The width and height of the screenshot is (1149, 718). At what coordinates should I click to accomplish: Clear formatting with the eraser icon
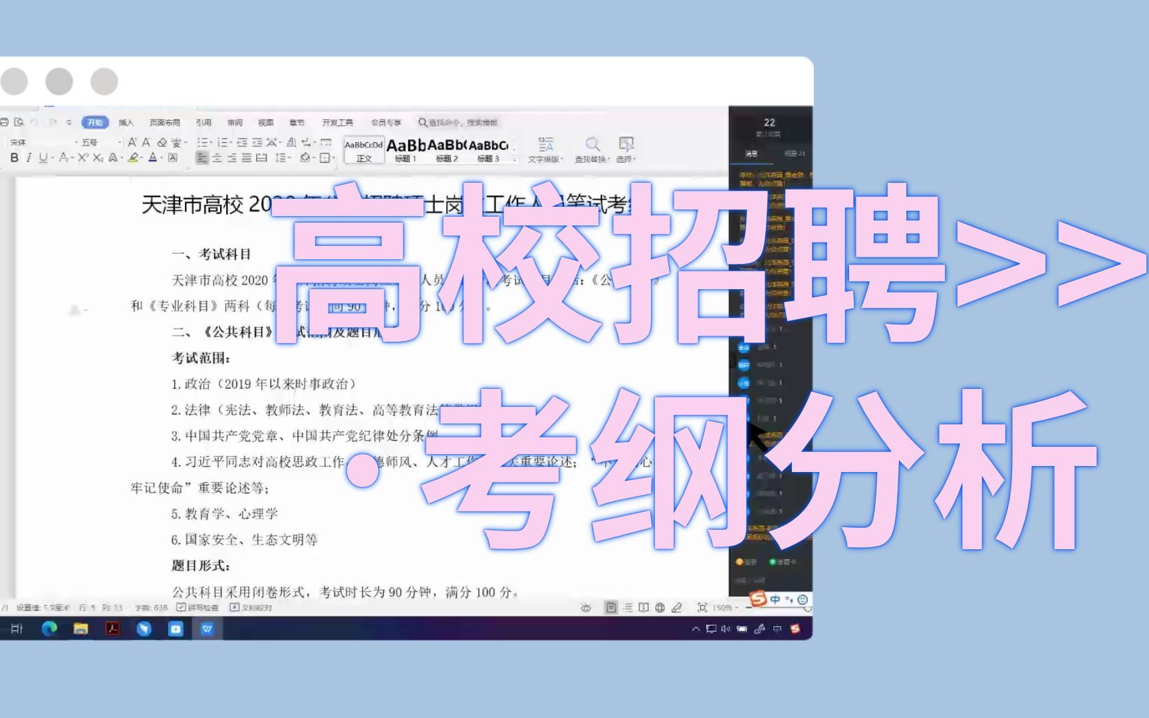point(162,142)
